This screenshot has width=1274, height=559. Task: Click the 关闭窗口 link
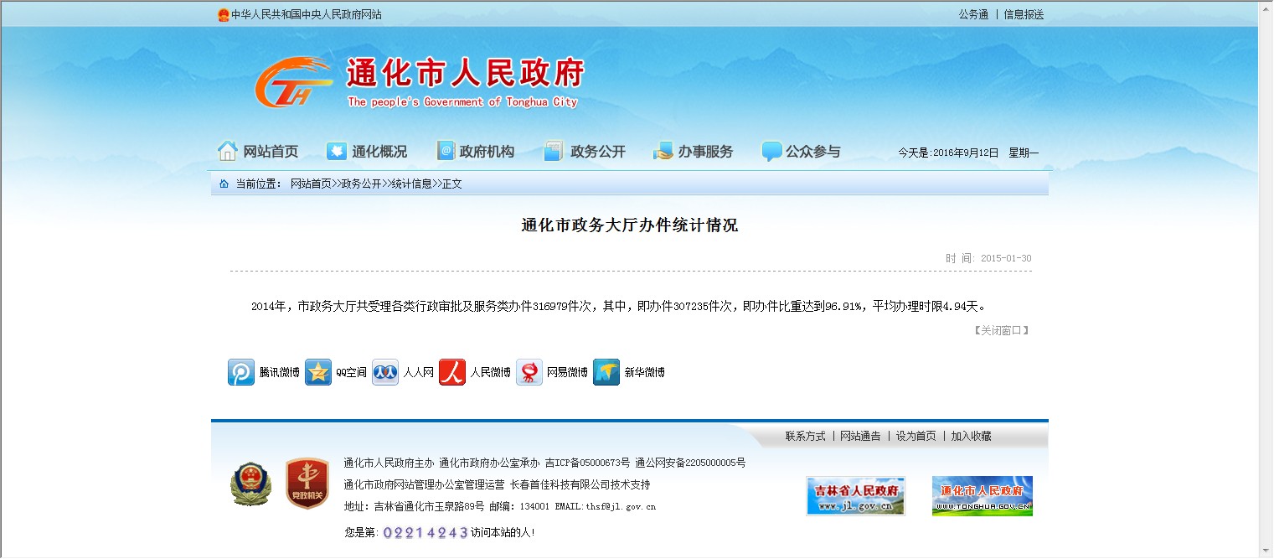coord(1001,330)
